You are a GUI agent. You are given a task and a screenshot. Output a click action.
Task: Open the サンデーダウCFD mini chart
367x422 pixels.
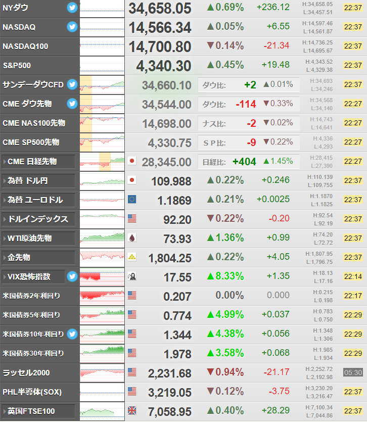(102, 85)
